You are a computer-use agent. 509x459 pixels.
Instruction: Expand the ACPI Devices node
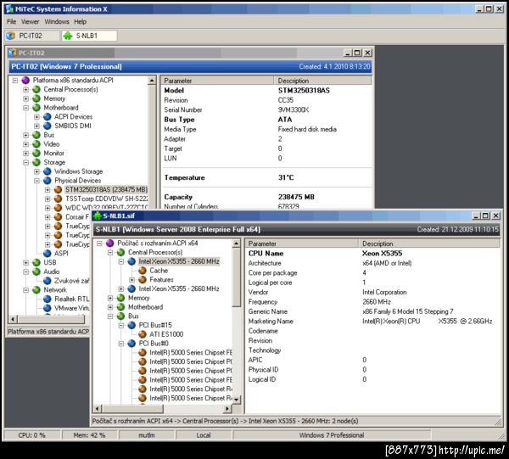[x=36, y=116]
